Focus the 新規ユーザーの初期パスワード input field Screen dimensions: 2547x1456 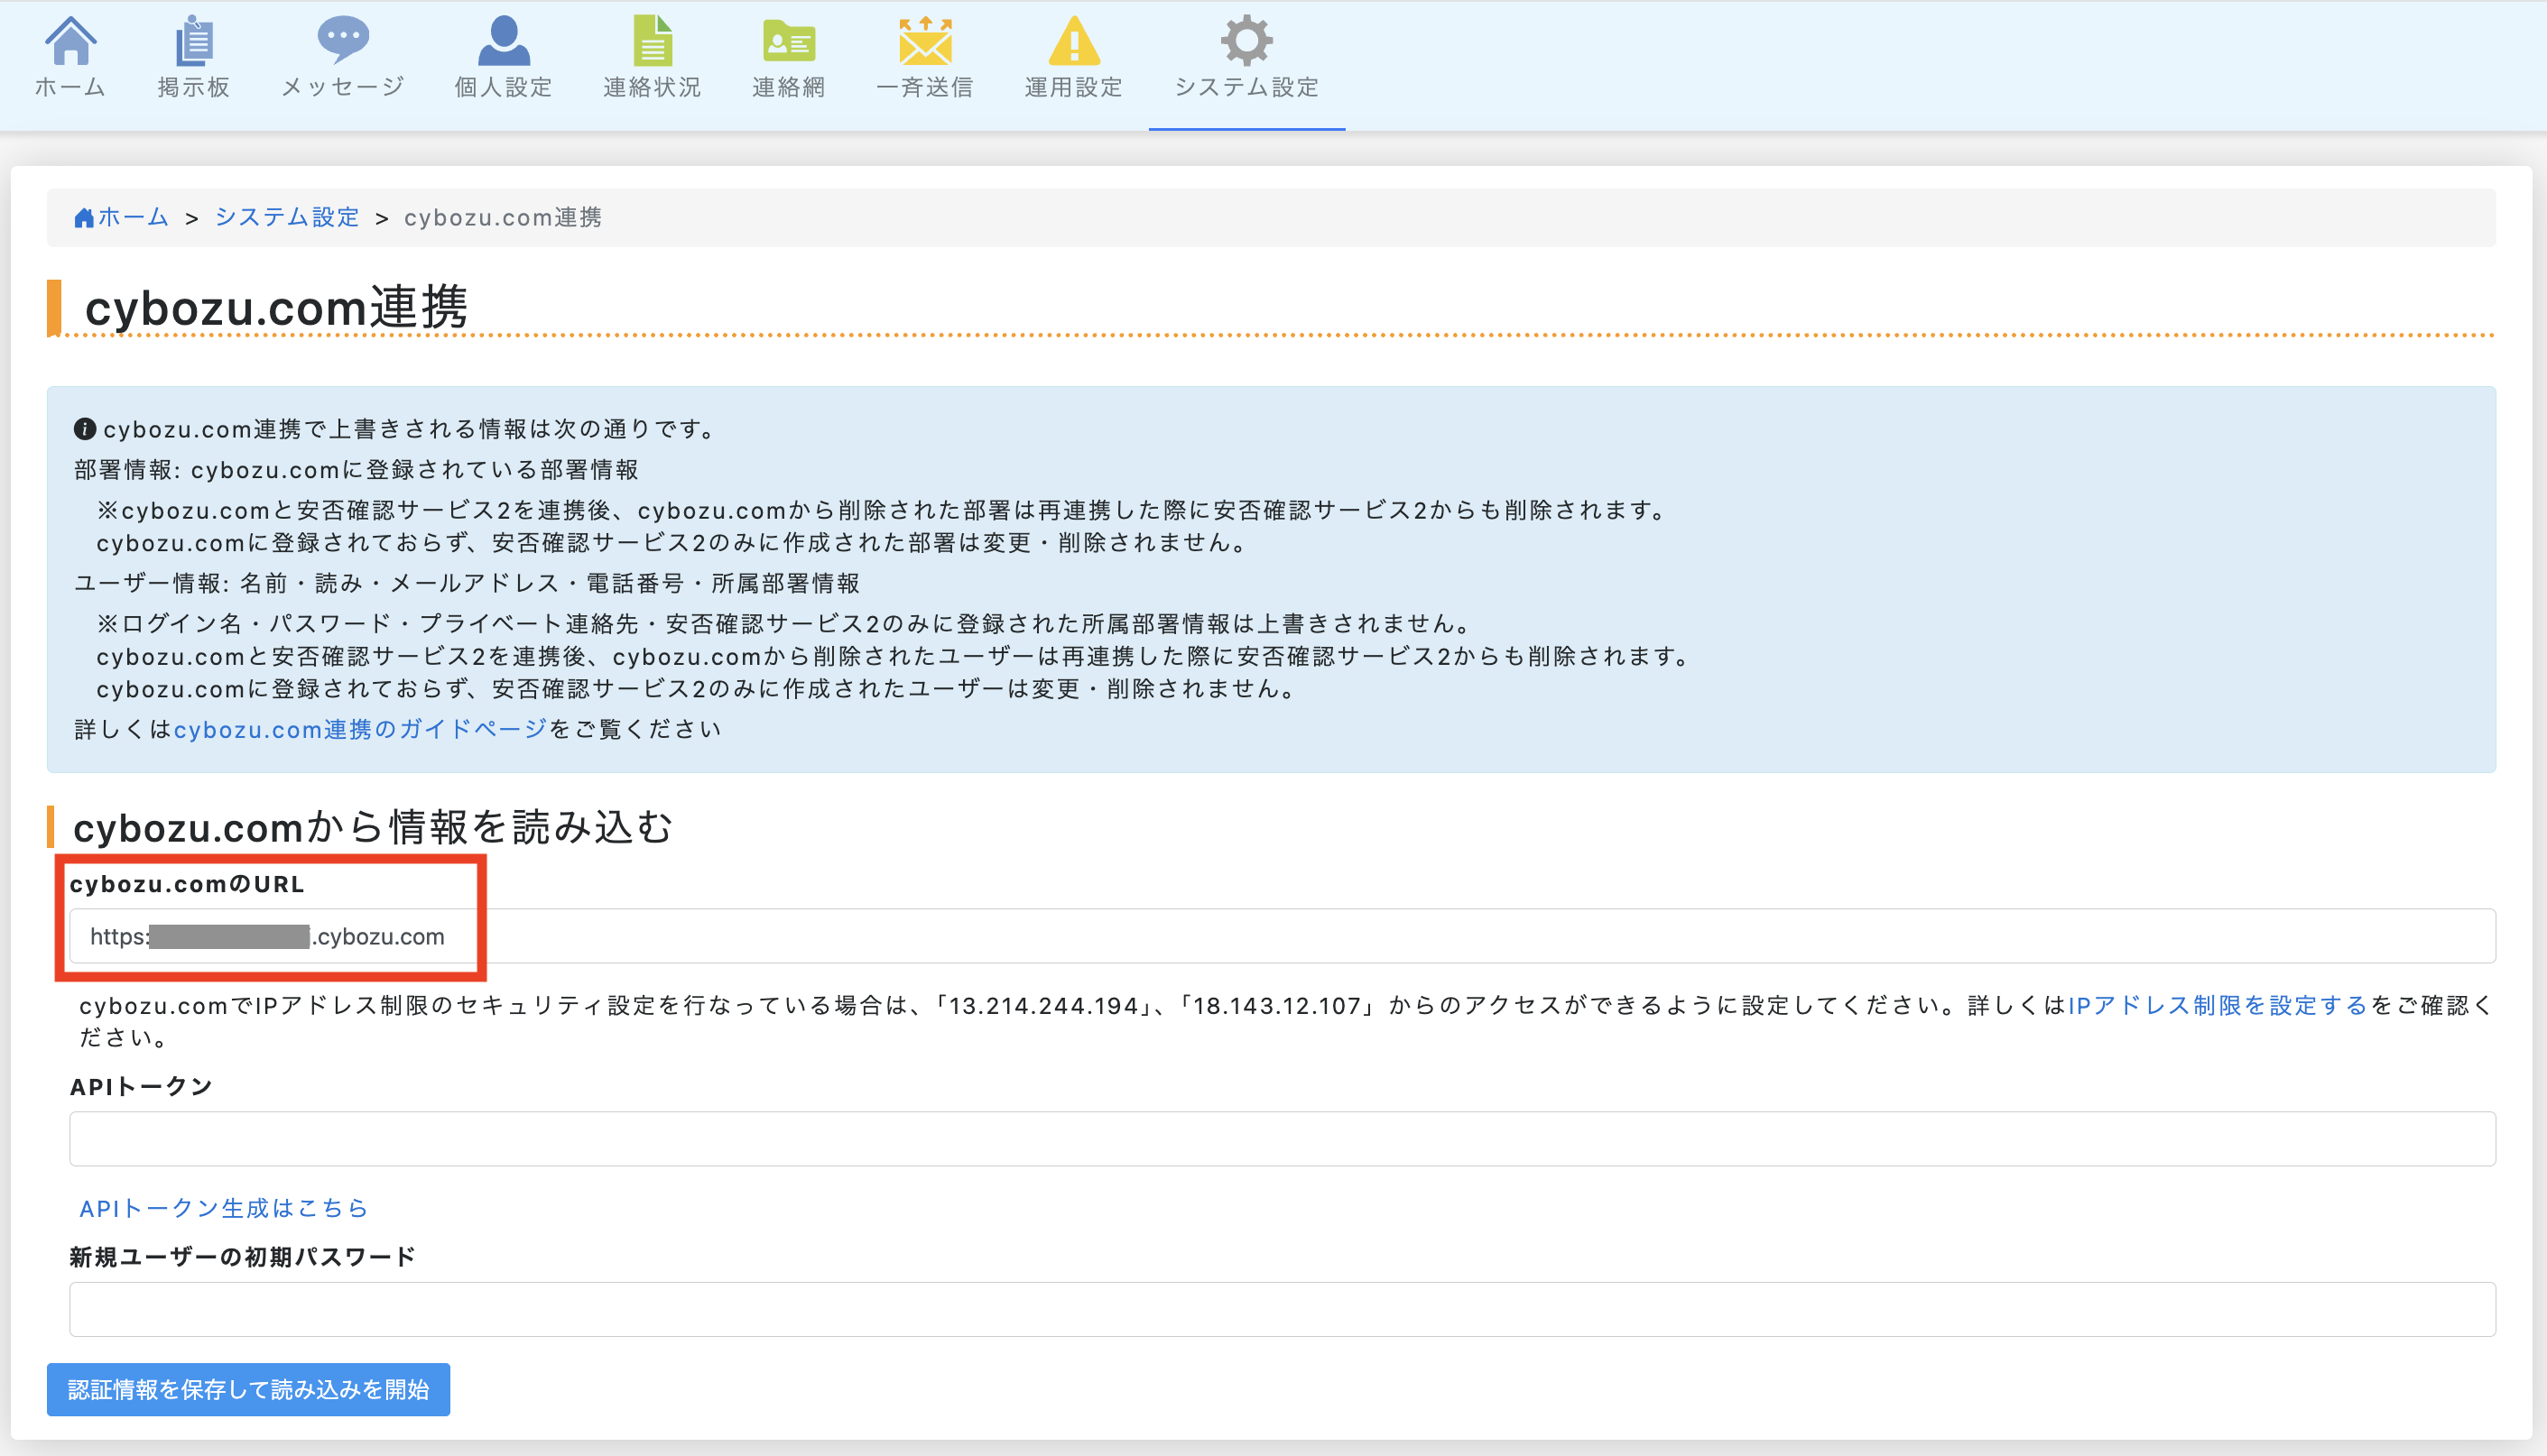pos(1283,1309)
